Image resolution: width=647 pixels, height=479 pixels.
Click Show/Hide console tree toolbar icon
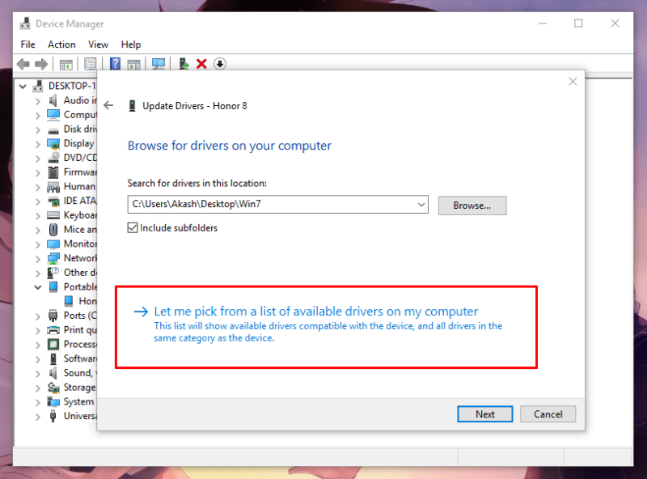pos(66,65)
